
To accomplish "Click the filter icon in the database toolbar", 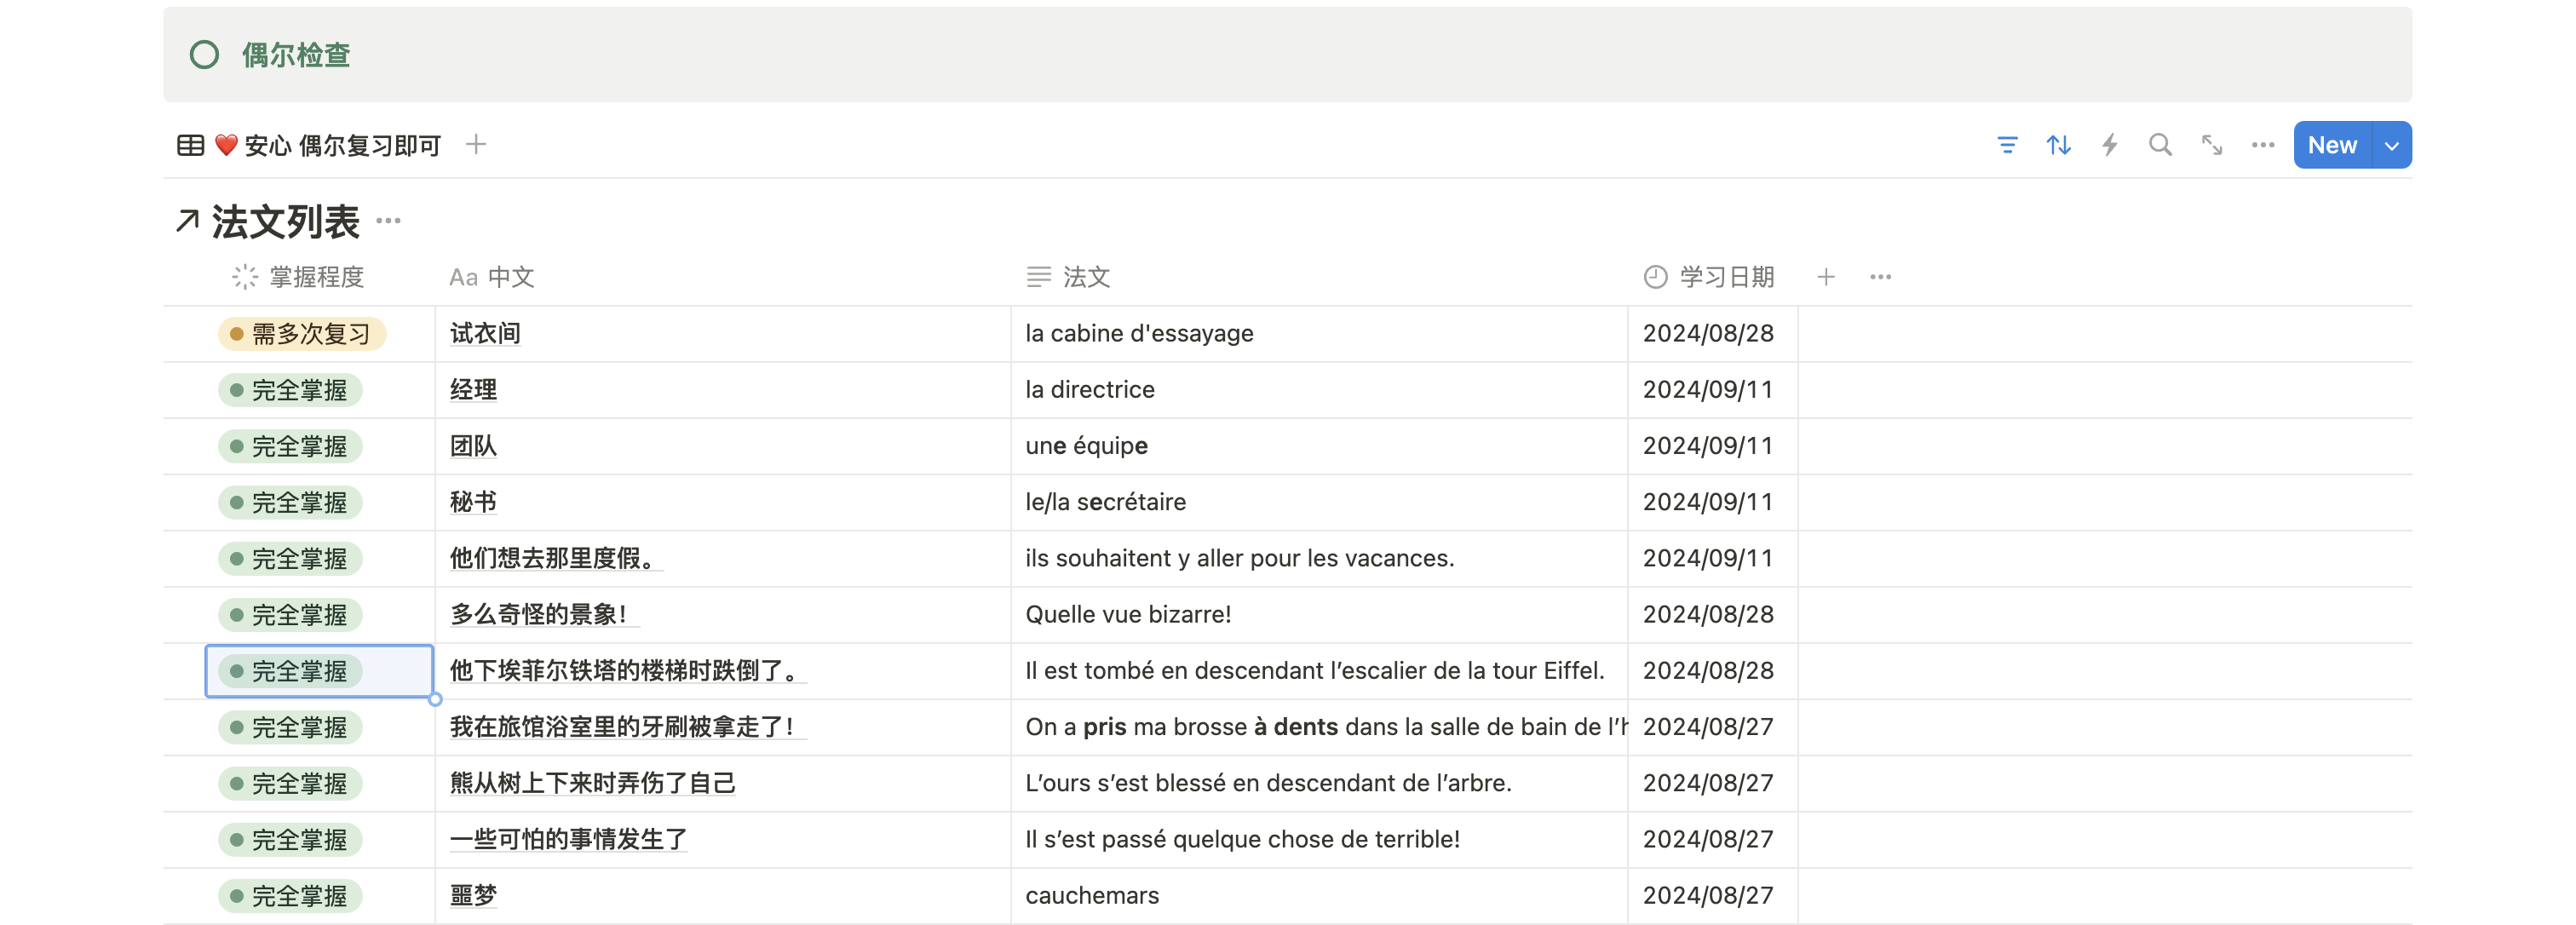I will coord(2006,145).
